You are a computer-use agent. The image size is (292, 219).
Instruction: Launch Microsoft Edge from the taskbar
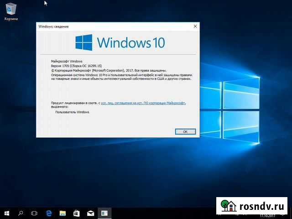tap(49, 213)
